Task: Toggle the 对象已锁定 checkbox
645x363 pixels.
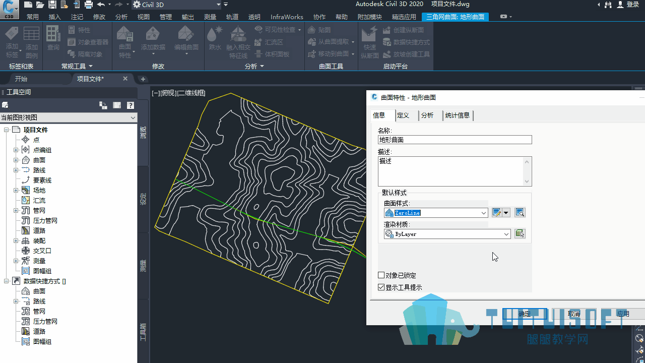Action: 381,275
